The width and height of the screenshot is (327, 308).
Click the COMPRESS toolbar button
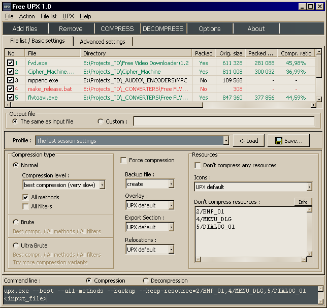click(117, 28)
